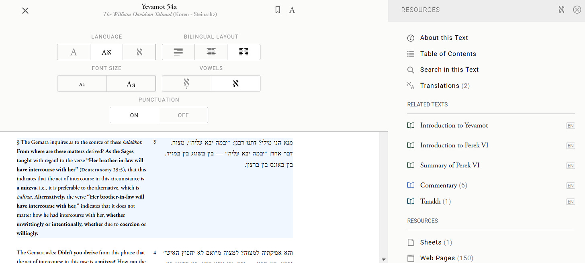Select Hebrew segment 3 starting מנא הני מילי

click(229, 153)
